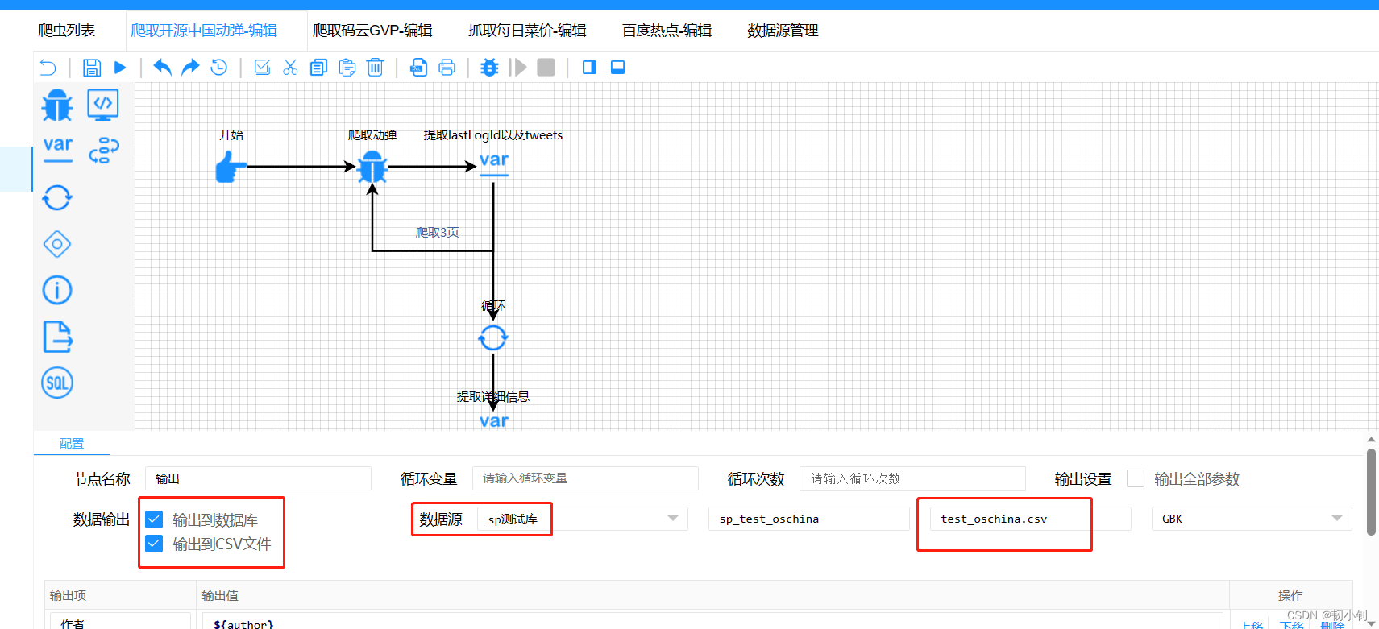The width and height of the screenshot is (1379, 629).
Task: Select the function node icon beside var
Action: point(104,150)
